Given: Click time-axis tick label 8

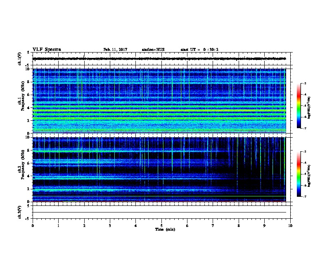Looking at the screenshot, I should (x=239, y=226).
